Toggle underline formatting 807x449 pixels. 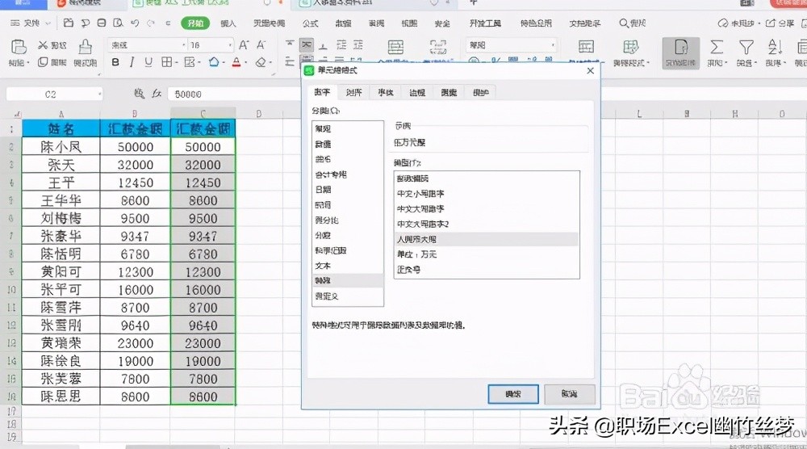pyautogui.click(x=148, y=62)
